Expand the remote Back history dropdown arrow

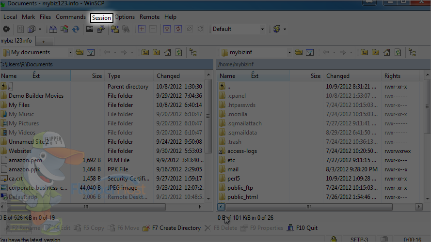pos(334,52)
